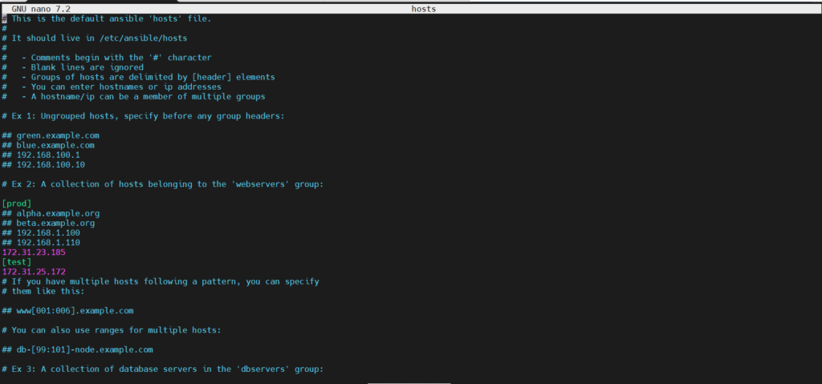Viewport: 822px width, 384px height.
Task: Click the 'Ex 3' dbservers group comment
Action: 162,369
